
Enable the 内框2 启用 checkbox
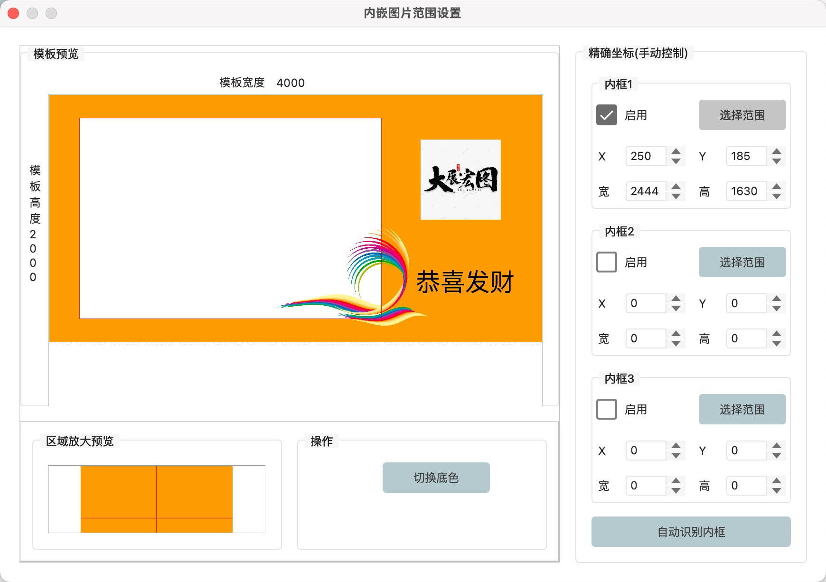[x=606, y=263]
